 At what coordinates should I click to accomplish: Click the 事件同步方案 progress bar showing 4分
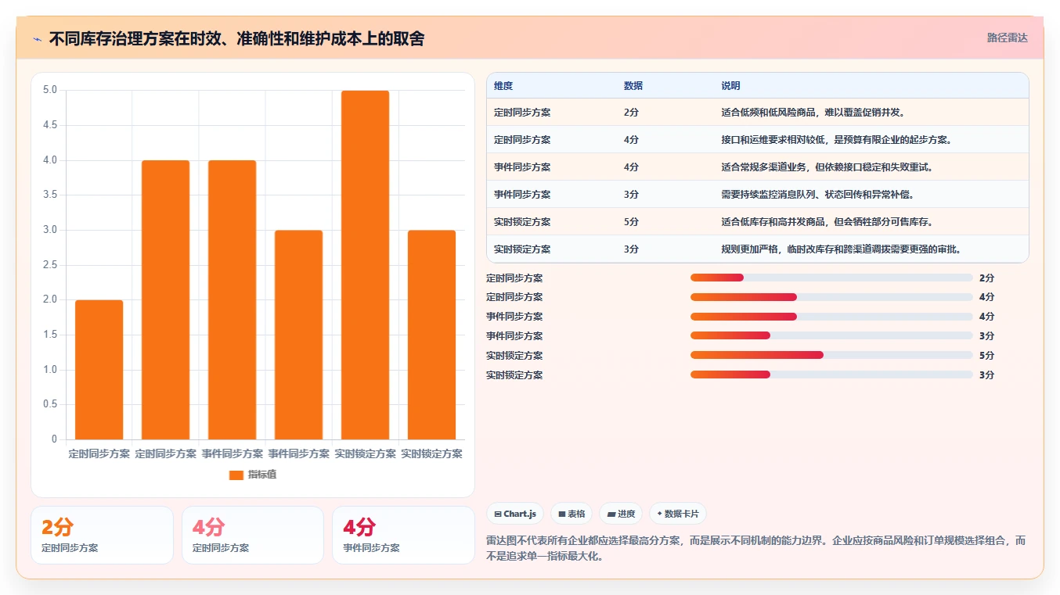pyautogui.click(x=831, y=317)
